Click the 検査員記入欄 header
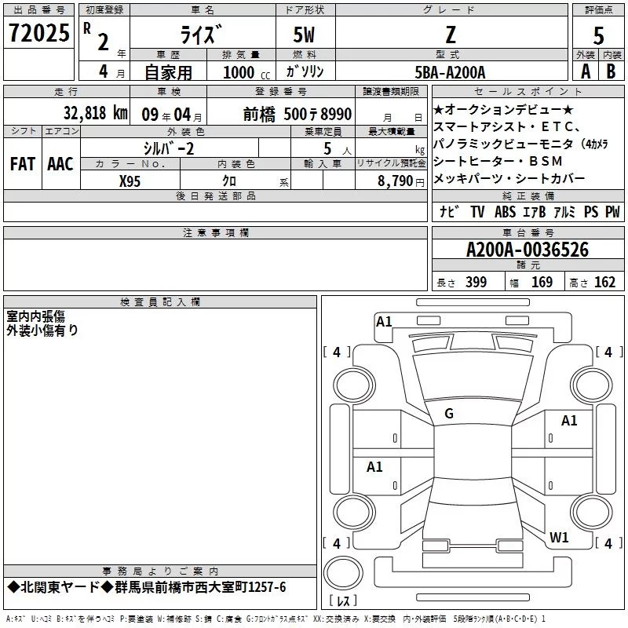The width and height of the screenshot is (628, 628). point(160,302)
